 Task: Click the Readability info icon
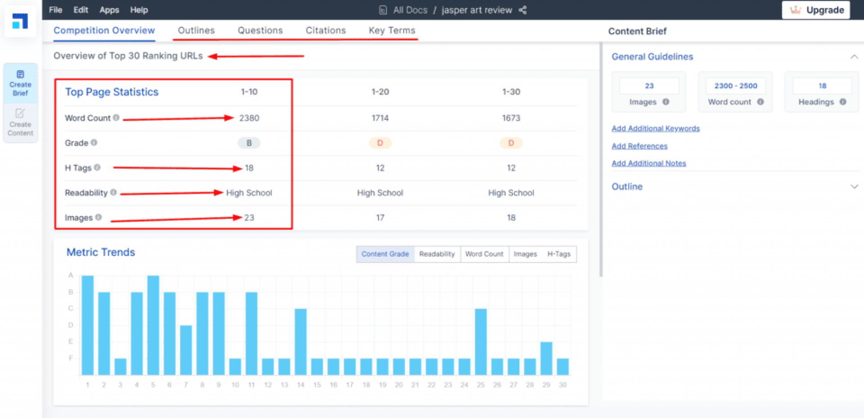(x=113, y=192)
